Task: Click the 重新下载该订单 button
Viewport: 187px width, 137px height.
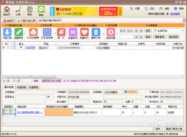Action: pos(174,129)
